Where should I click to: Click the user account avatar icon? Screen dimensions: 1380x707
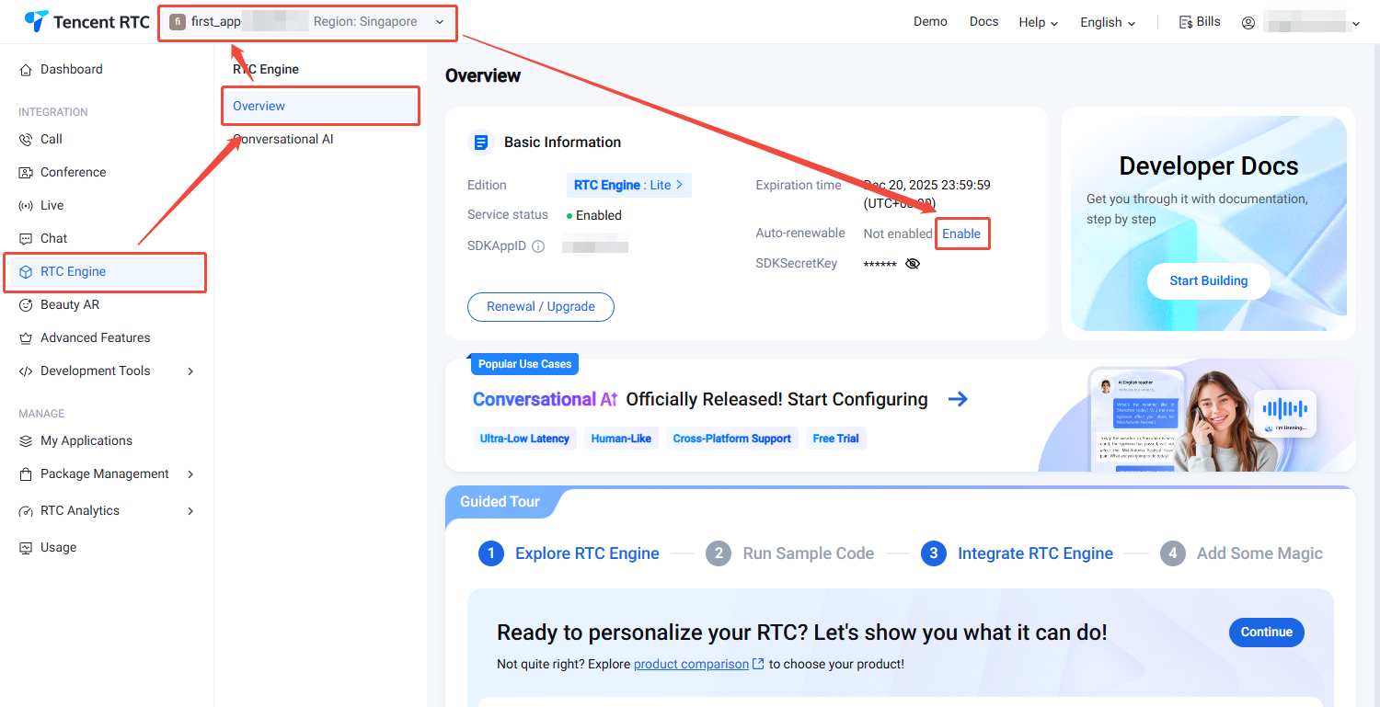click(x=1248, y=23)
